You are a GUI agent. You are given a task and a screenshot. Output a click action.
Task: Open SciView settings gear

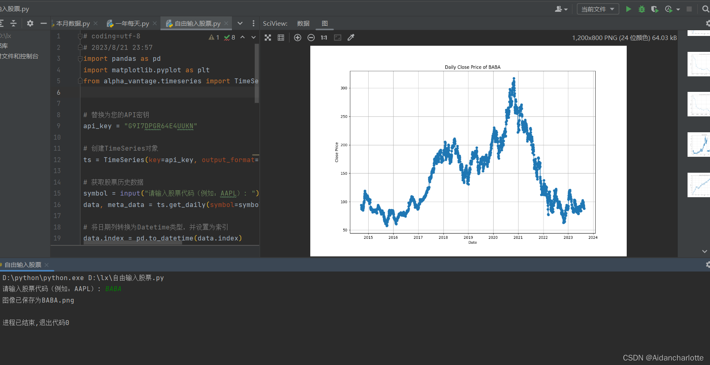point(708,23)
